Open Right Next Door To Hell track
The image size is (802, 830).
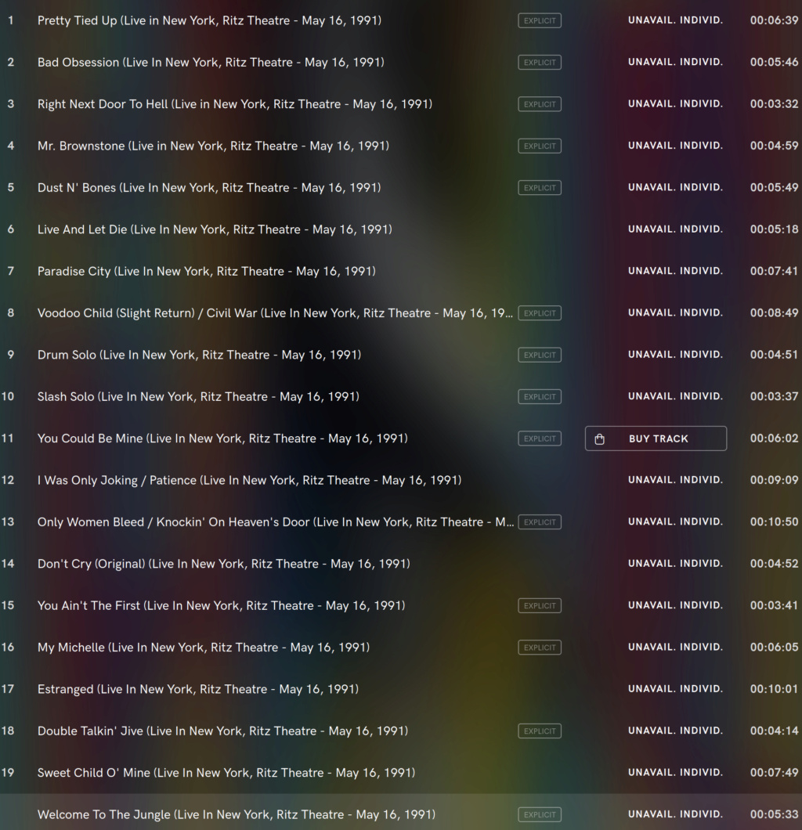pyautogui.click(x=234, y=104)
